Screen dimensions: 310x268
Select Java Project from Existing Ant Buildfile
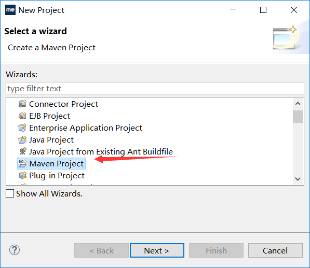pos(101,152)
